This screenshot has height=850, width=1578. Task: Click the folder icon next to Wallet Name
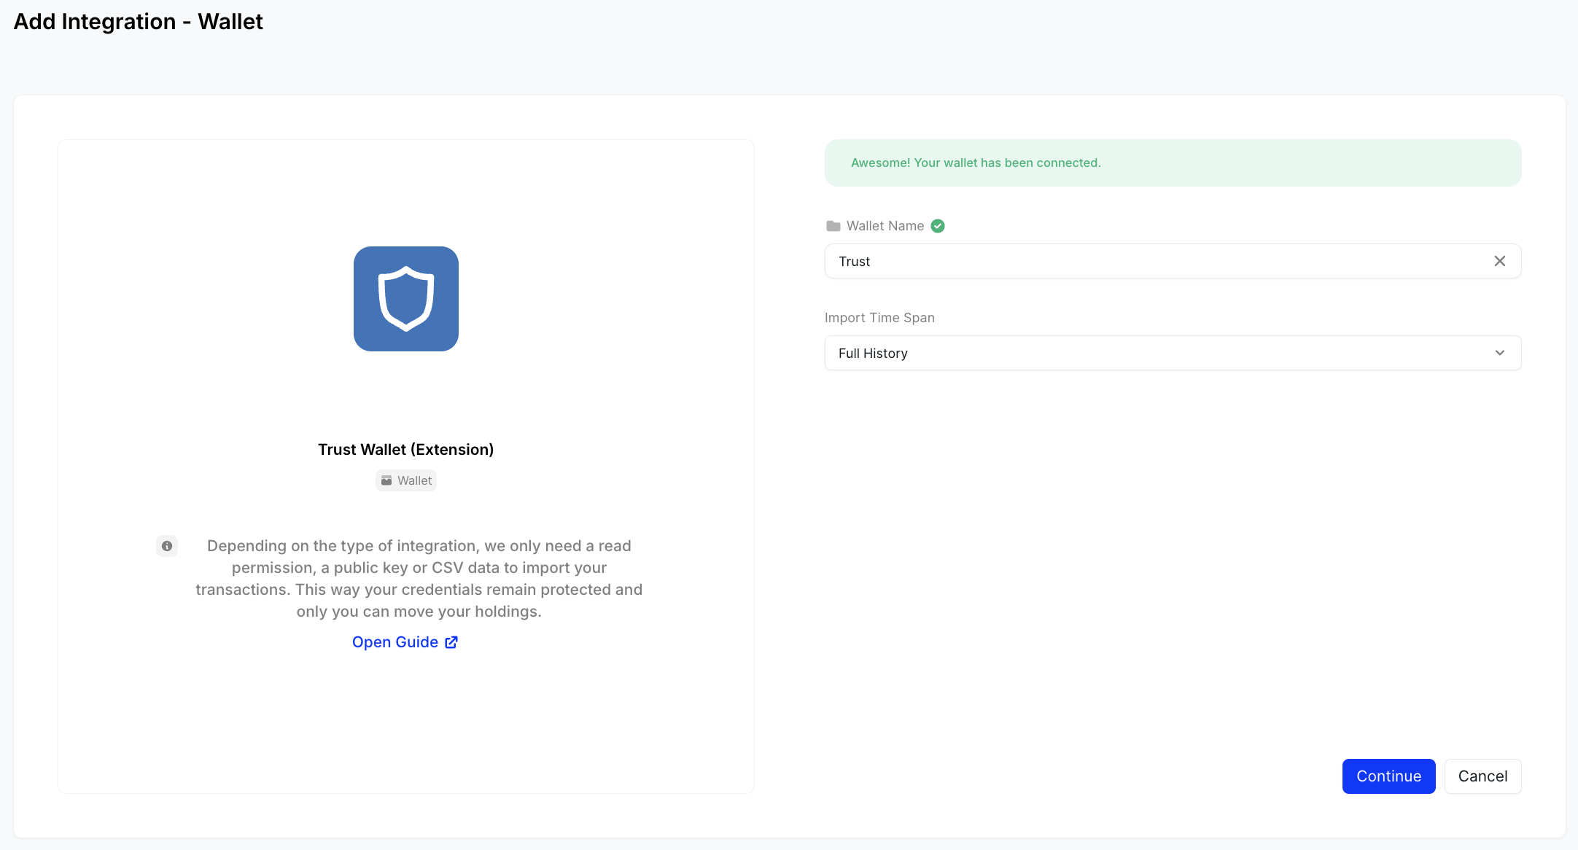(x=833, y=226)
